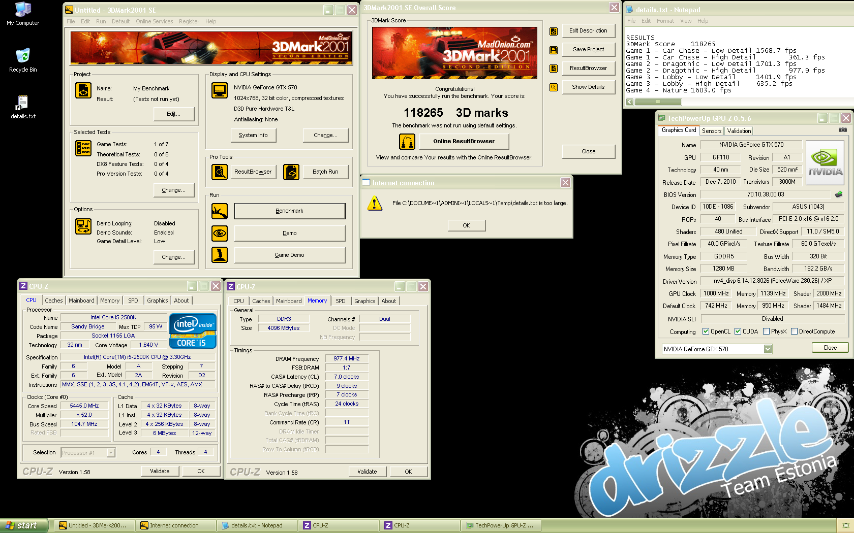The height and width of the screenshot is (533, 854).
Task: Click the Selected Tests checklist icon
Action: pos(83,148)
